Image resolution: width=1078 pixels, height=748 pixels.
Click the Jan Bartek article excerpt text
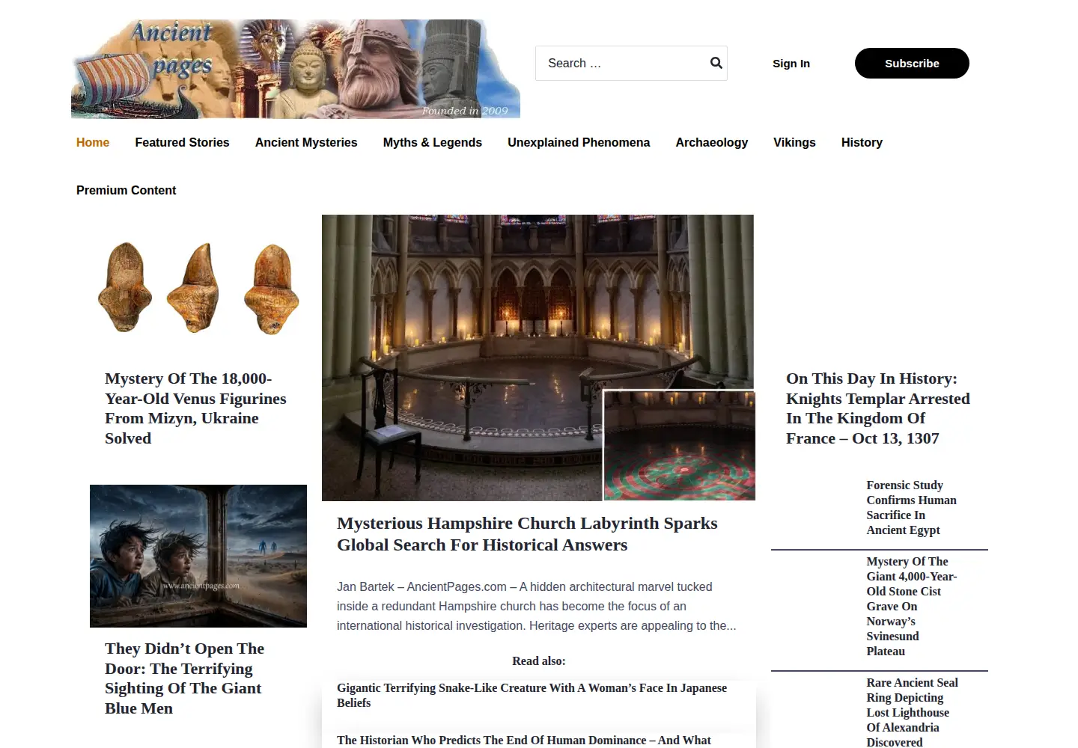[x=536, y=606]
